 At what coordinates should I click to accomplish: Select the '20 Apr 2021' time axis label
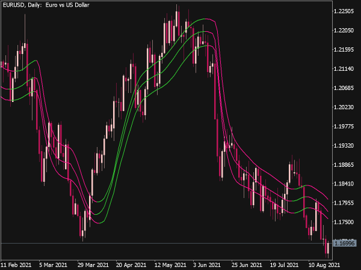[x=131, y=265]
